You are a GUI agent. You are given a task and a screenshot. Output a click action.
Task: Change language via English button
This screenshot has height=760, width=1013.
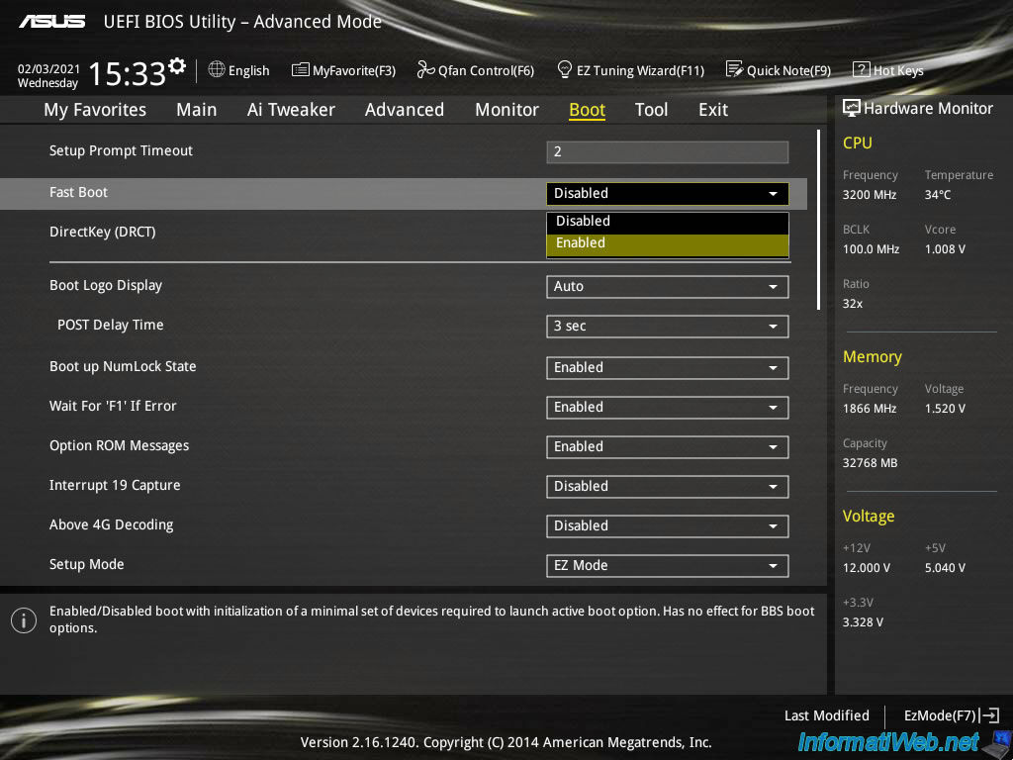click(x=238, y=70)
